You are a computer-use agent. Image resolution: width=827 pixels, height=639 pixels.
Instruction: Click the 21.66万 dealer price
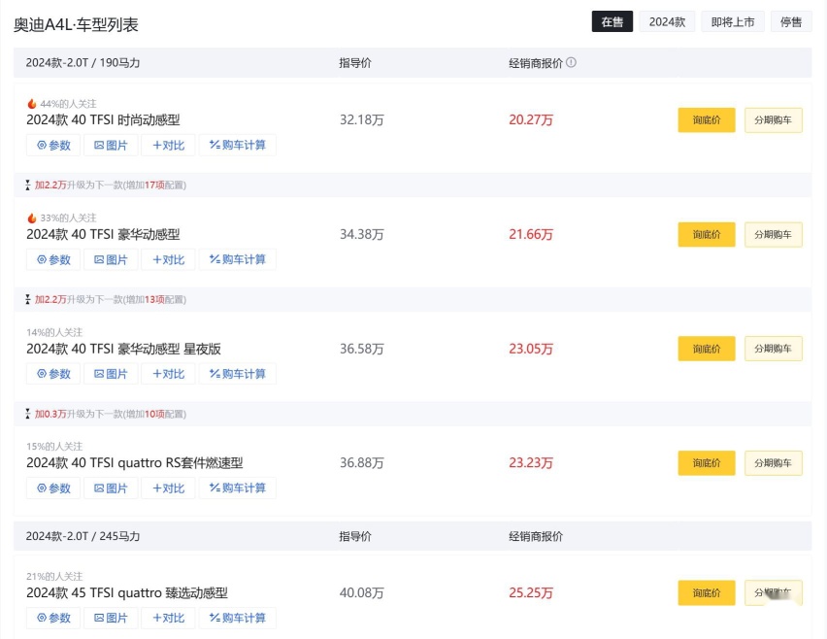(x=531, y=234)
